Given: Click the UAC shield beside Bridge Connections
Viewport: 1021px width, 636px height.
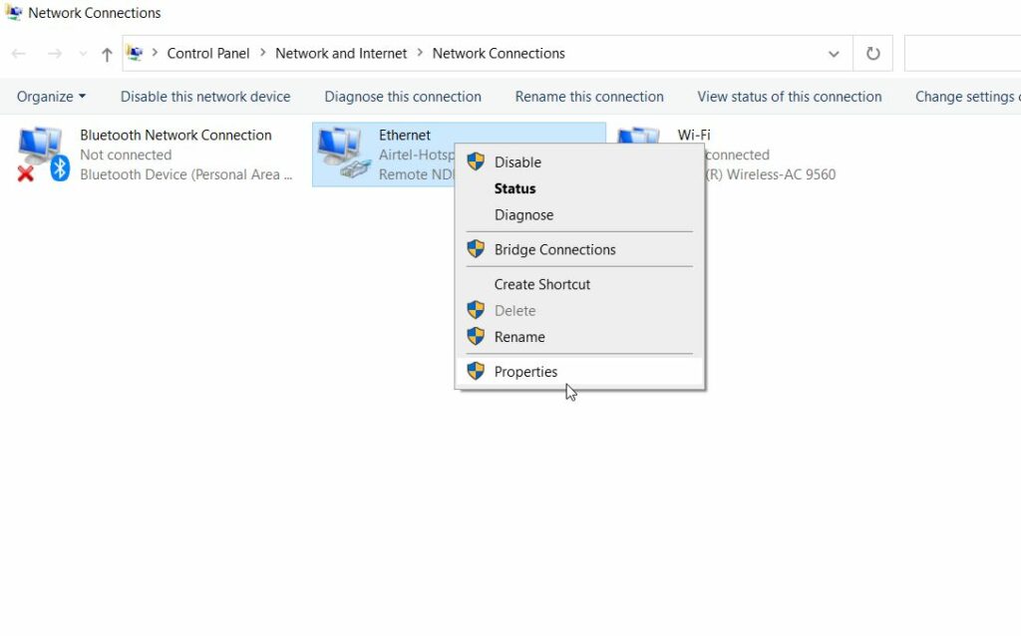Looking at the screenshot, I should (x=476, y=249).
